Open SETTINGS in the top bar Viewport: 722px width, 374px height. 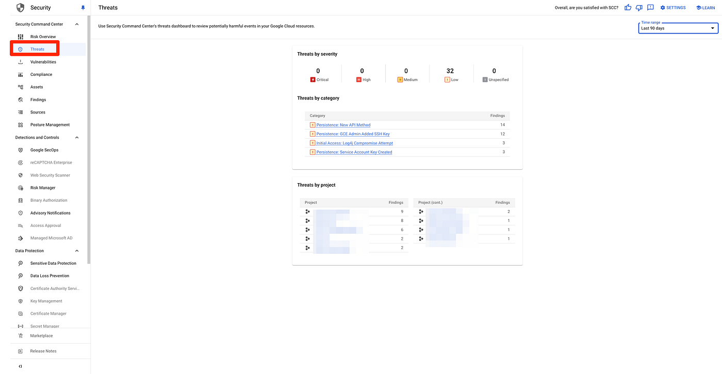[x=673, y=8]
